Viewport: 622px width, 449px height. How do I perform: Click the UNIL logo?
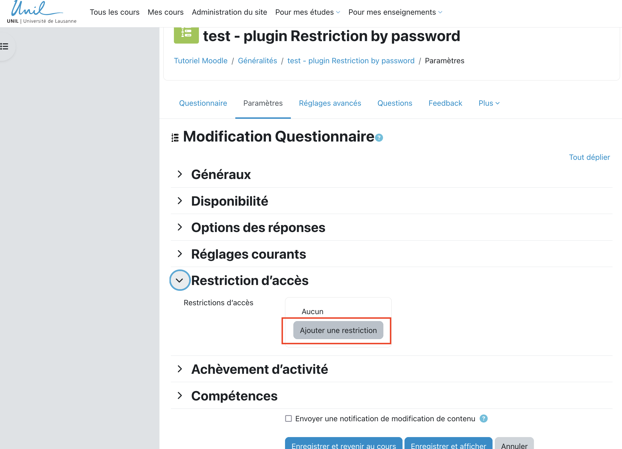tap(41, 12)
